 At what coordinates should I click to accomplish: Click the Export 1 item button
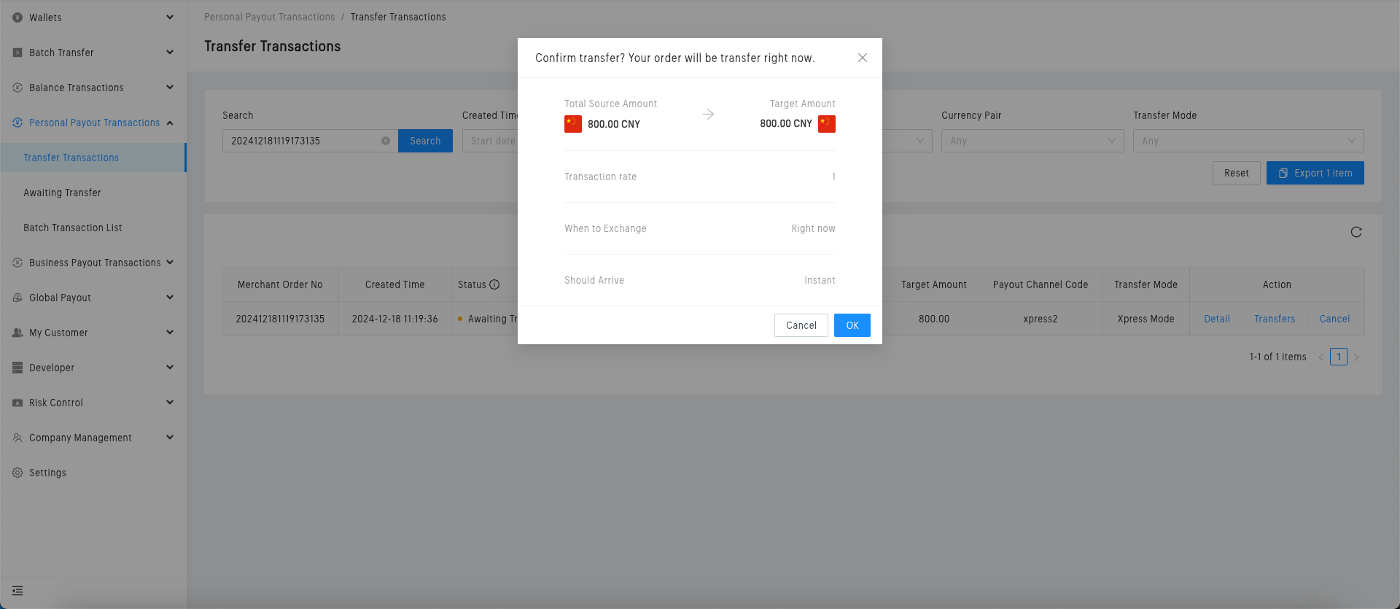click(x=1315, y=173)
